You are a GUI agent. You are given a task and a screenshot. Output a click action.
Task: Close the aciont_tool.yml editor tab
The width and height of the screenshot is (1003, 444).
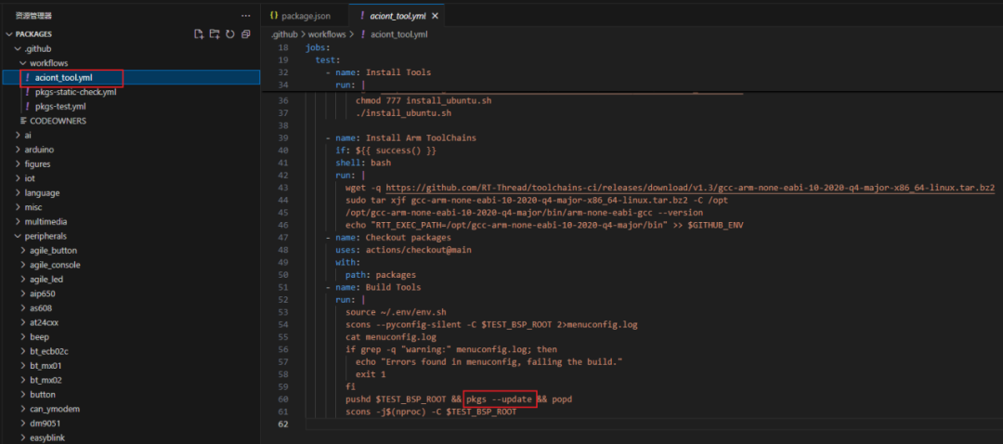(435, 16)
